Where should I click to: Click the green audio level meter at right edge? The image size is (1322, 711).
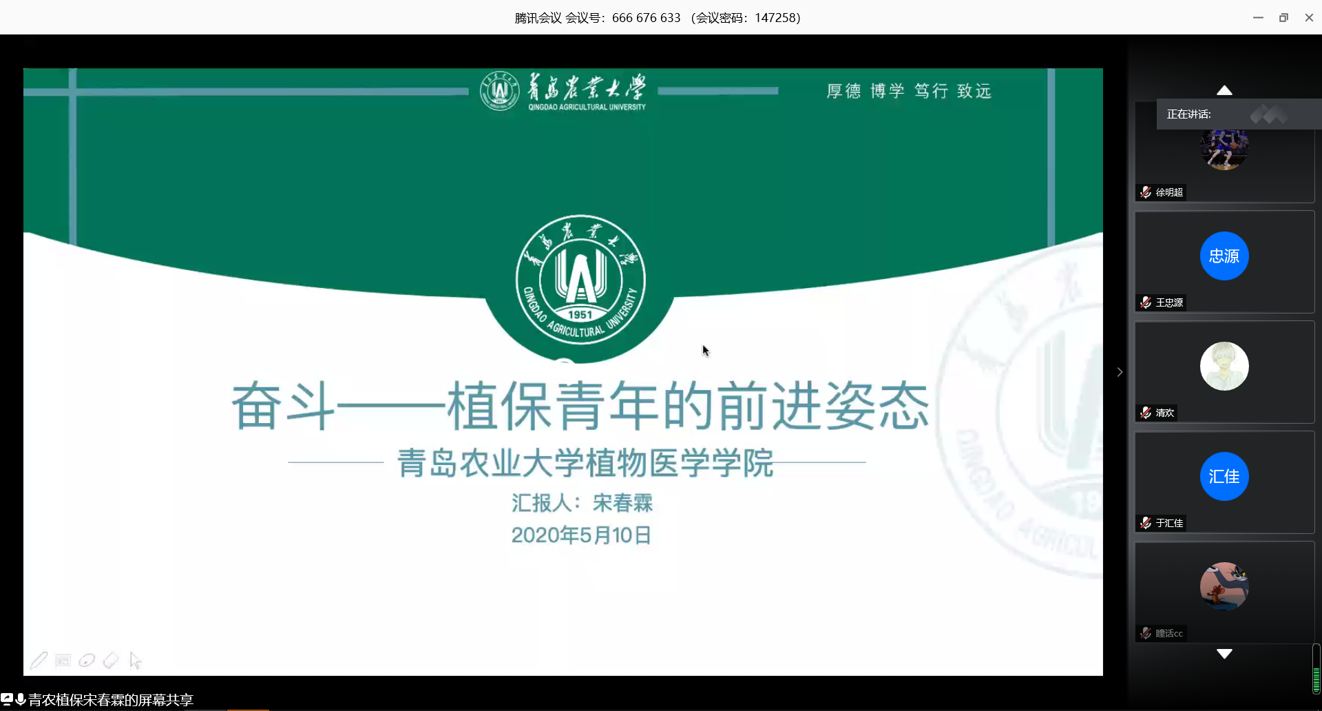tap(1316, 679)
